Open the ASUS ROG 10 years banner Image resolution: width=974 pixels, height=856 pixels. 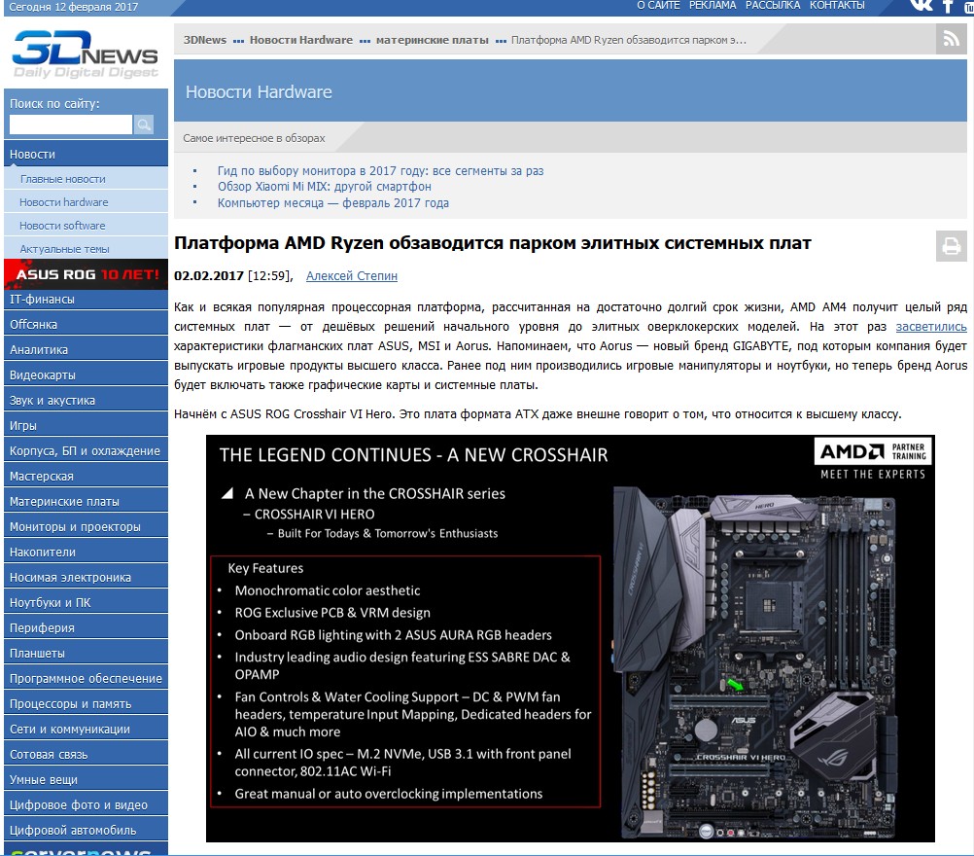85,274
